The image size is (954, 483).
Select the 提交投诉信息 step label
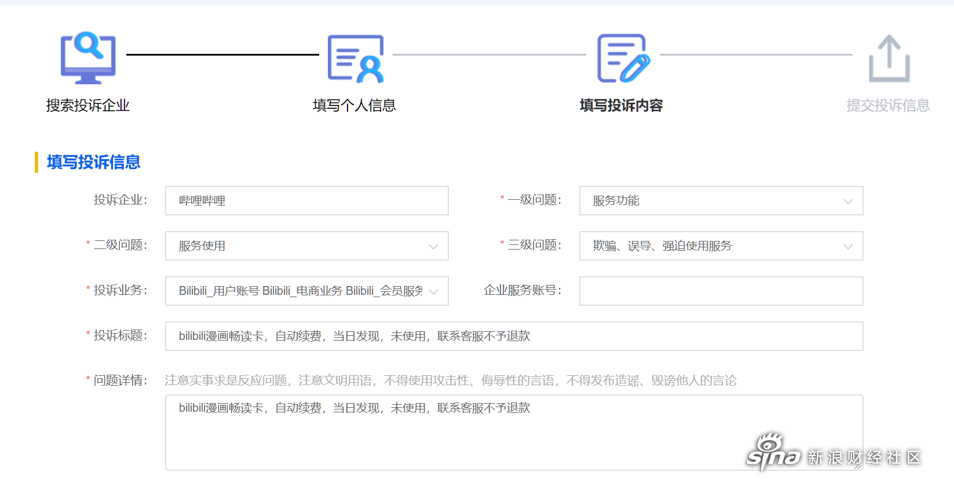(x=888, y=105)
